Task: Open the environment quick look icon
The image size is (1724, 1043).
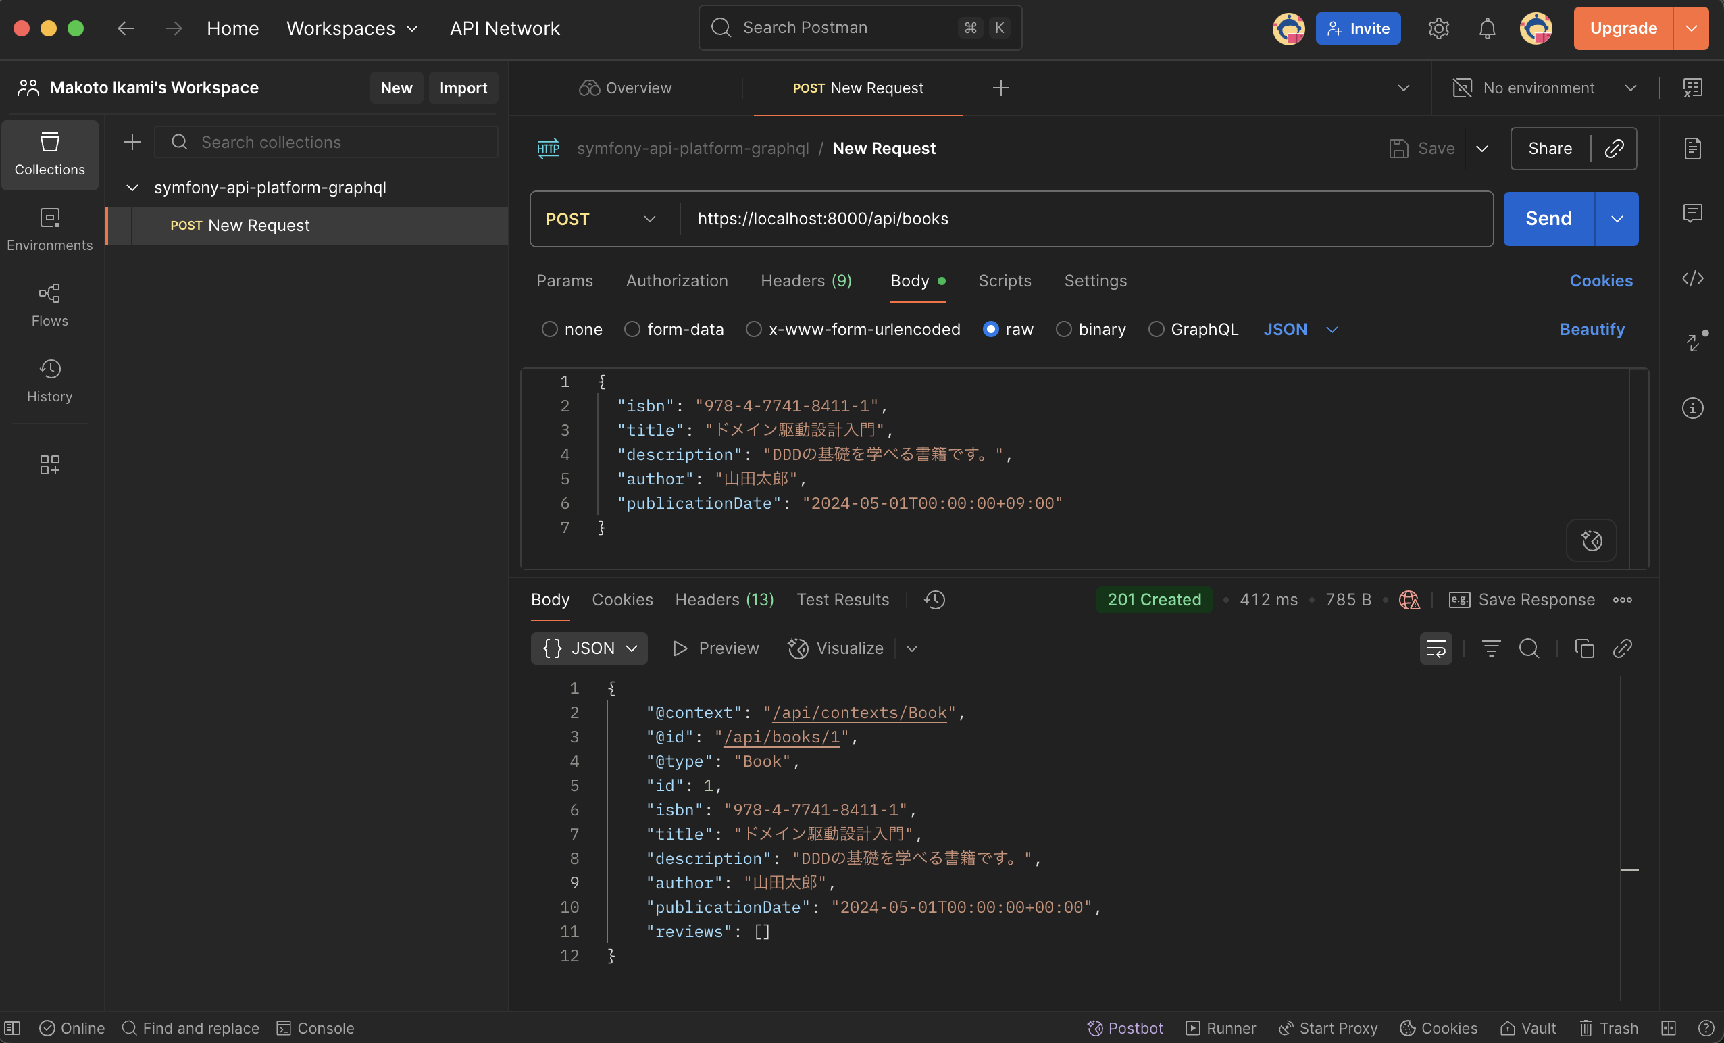Action: 1692,87
